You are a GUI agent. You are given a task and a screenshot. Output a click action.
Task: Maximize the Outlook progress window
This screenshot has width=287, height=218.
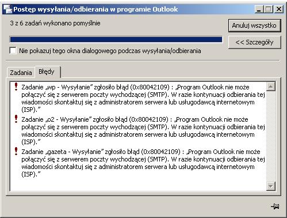click(268, 9)
